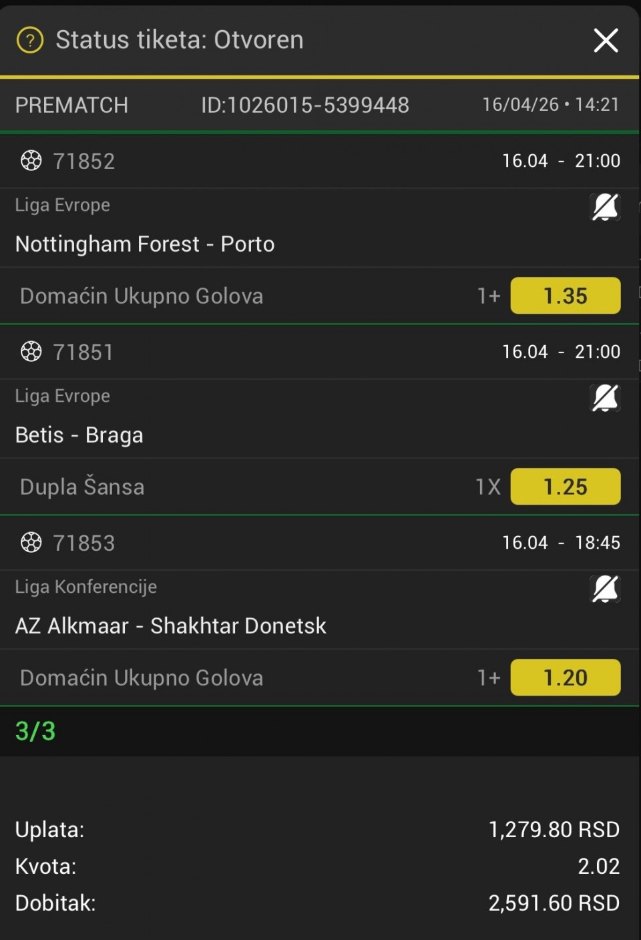Toggle notification bell for AZ Alkmaar match
This screenshot has height=940, width=641.
coord(605,589)
